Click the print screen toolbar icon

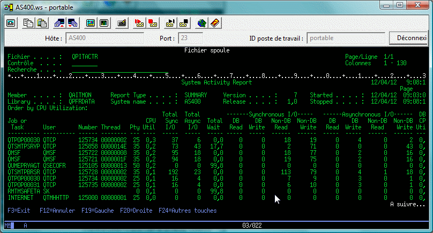tap(11, 23)
